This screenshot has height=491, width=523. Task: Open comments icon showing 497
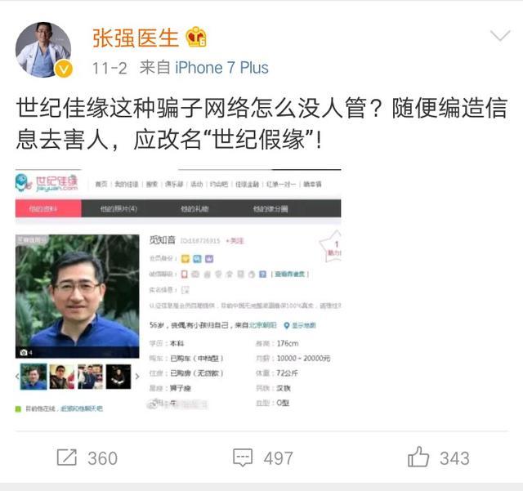(243, 458)
